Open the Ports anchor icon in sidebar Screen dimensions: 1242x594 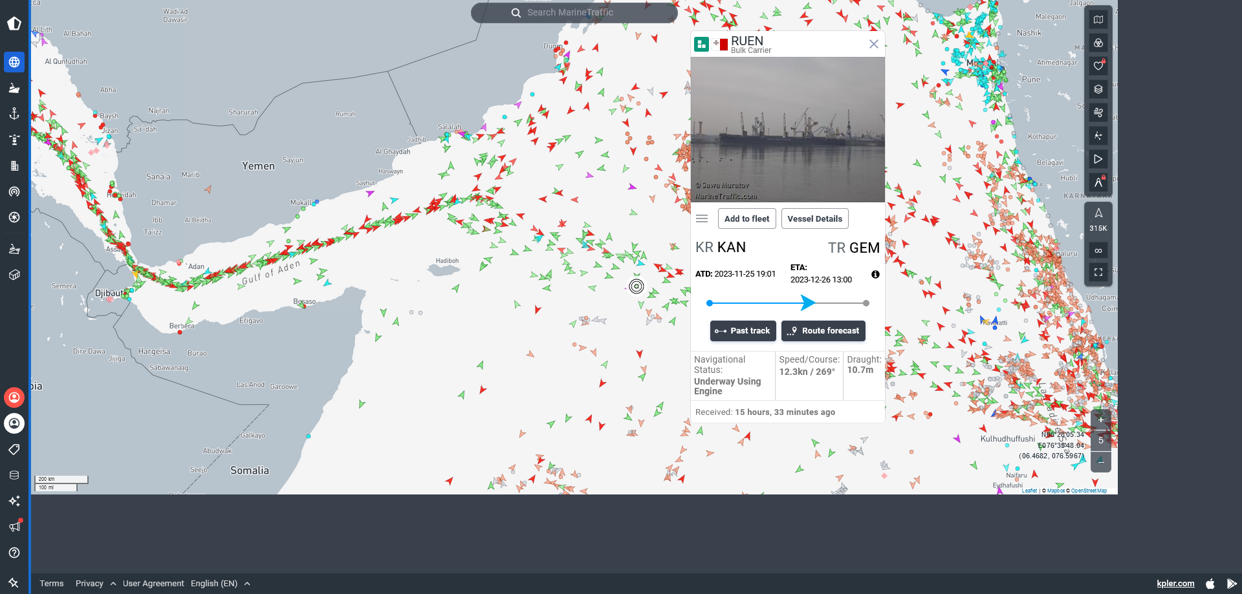14,114
